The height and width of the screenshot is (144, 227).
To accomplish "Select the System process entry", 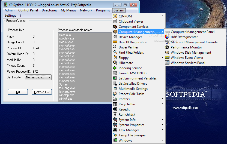I will coord(64,84).
